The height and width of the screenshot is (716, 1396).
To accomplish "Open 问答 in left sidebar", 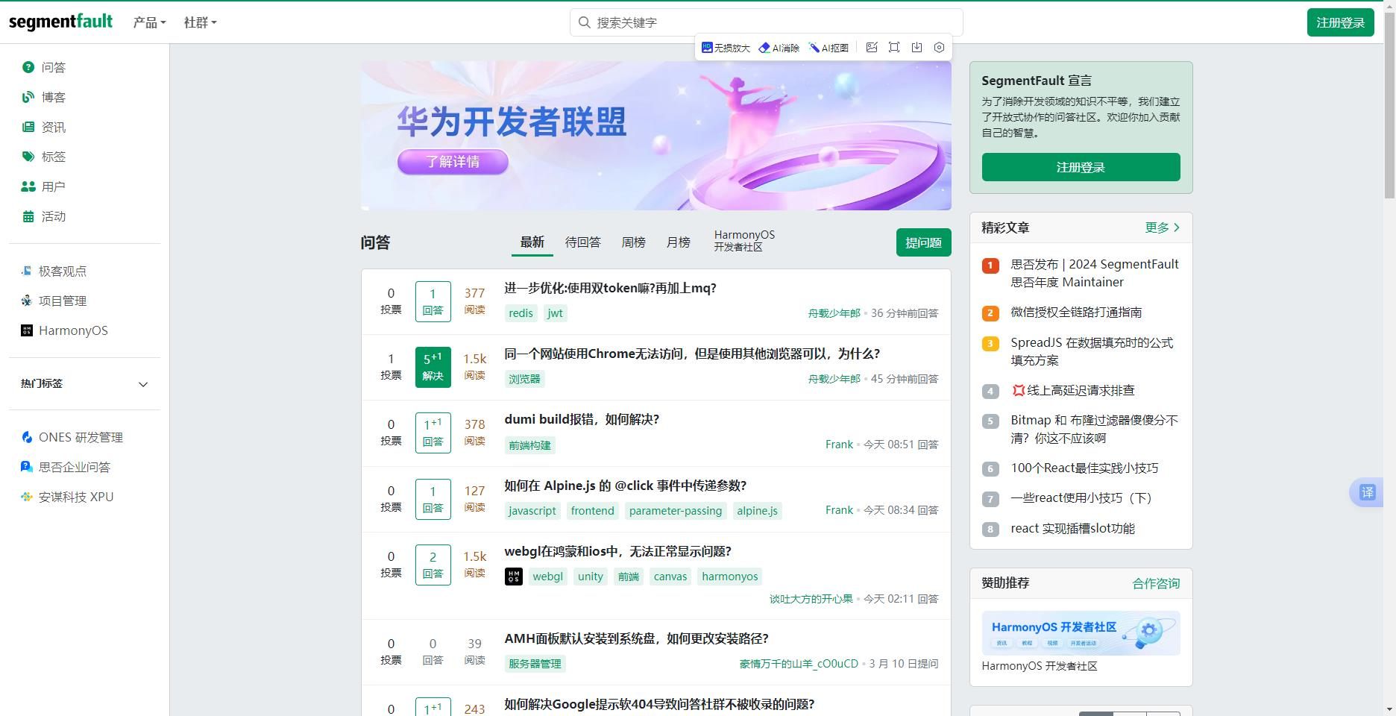I will coord(44,67).
